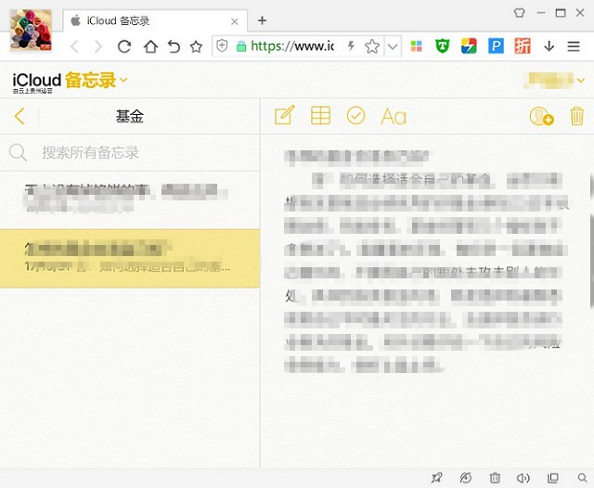Bookmark this page with address bar star
Viewport: 594px width, 488px height.
(372, 46)
